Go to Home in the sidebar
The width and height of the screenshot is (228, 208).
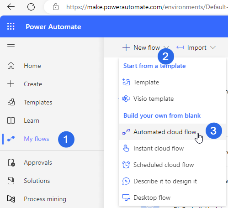(32, 66)
